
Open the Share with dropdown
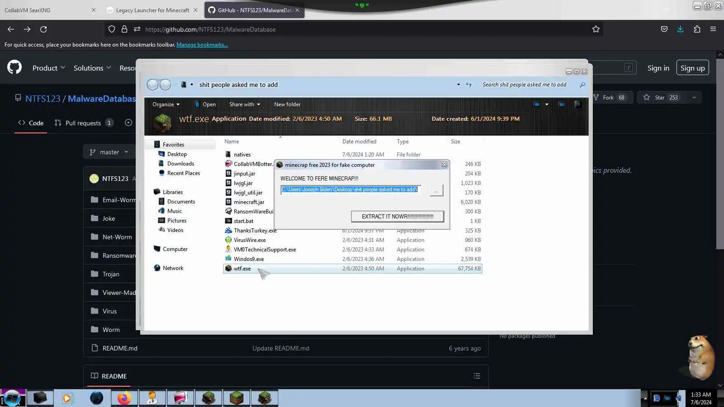tap(244, 104)
